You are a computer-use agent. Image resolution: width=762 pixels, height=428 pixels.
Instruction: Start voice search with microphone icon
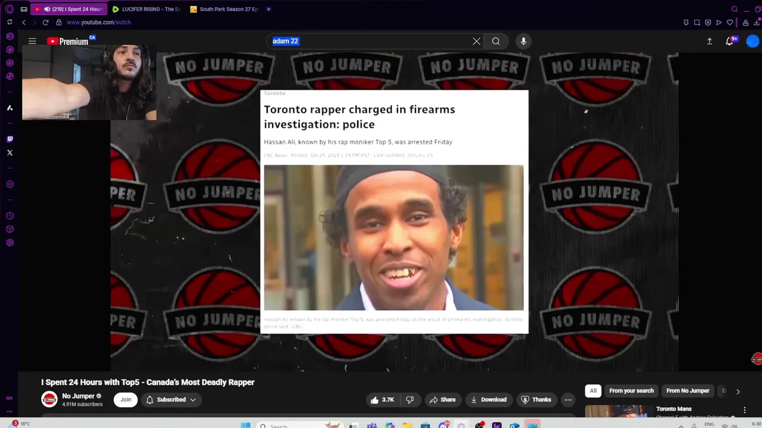523,41
